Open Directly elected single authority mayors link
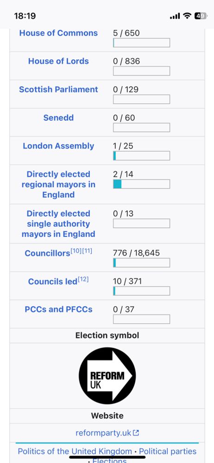Image resolution: width=214 pixels, height=463 pixels. (58, 224)
